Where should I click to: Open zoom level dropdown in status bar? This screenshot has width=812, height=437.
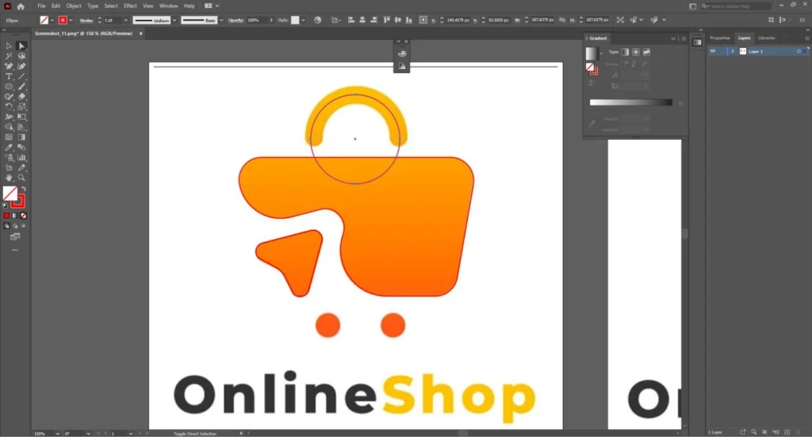57,433
